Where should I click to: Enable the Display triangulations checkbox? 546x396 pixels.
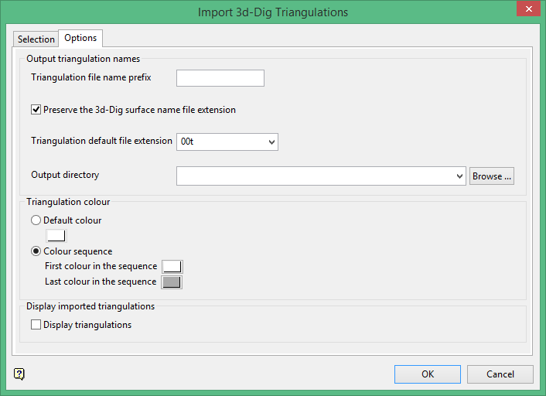tap(36, 325)
